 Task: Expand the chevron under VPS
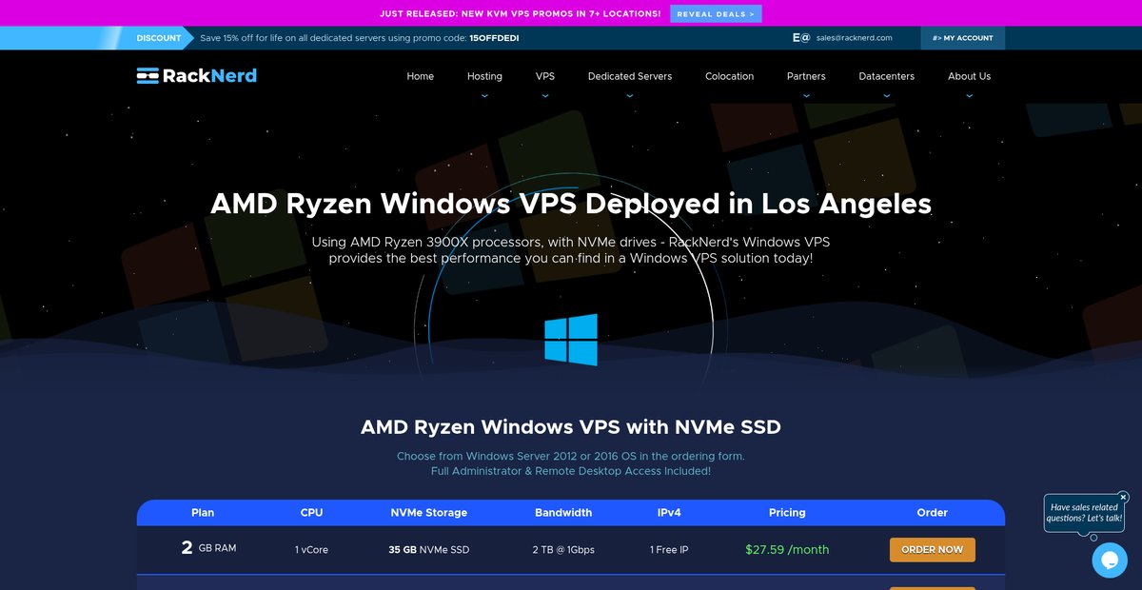545,95
